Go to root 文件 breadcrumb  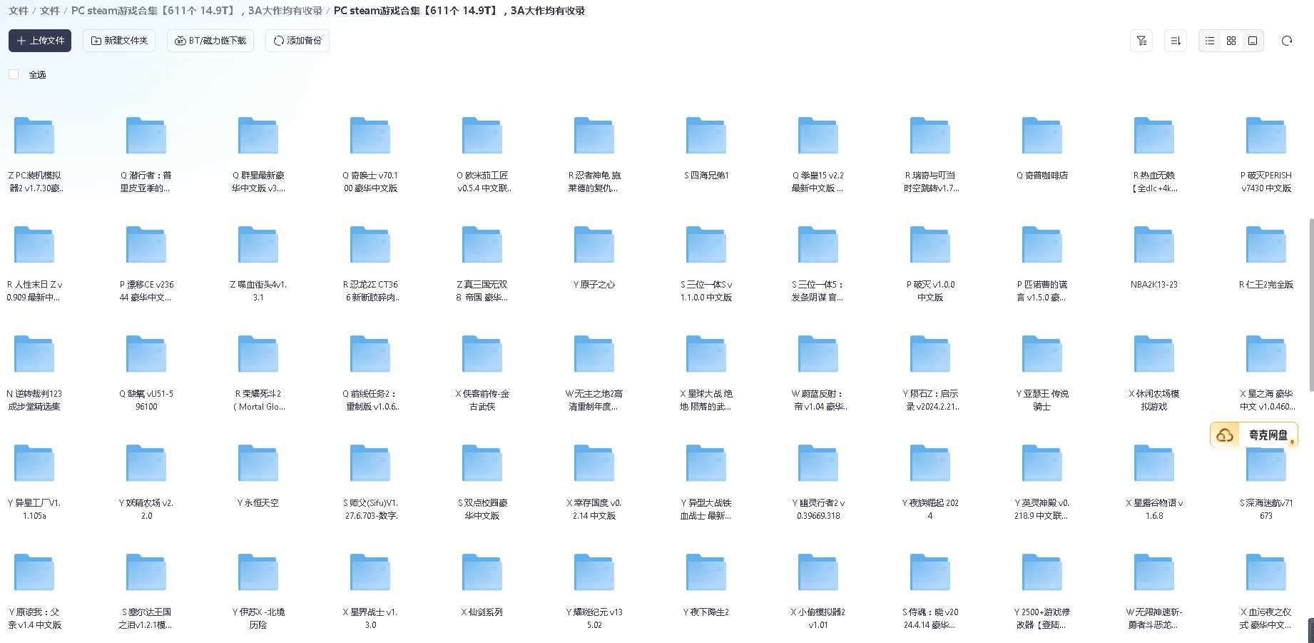point(19,11)
